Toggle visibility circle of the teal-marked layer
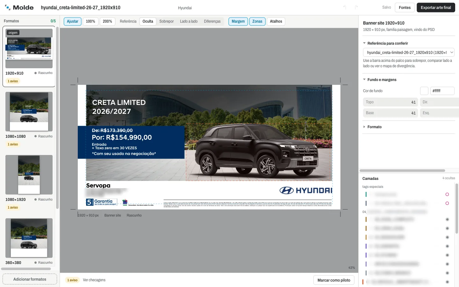Viewport: 459px width, 287px height. pyautogui.click(x=447, y=195)
